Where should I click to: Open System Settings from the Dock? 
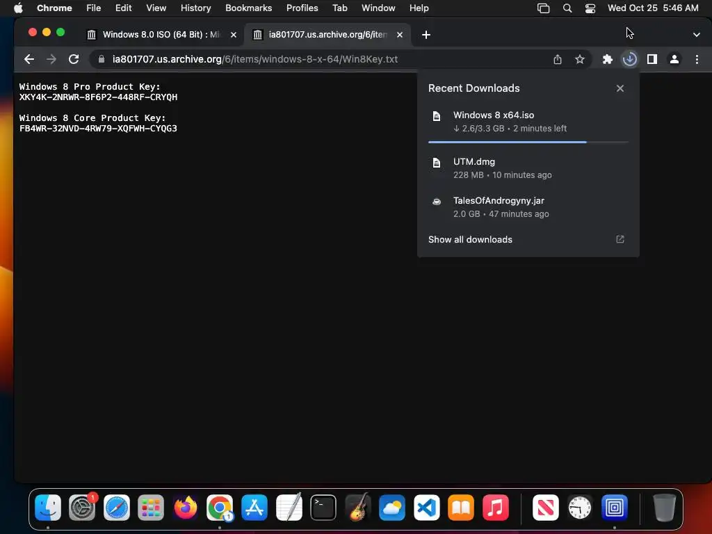tap(82, 508)
